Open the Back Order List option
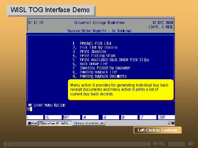Screen dimensions: 198x148 click(x=94, y=64)
